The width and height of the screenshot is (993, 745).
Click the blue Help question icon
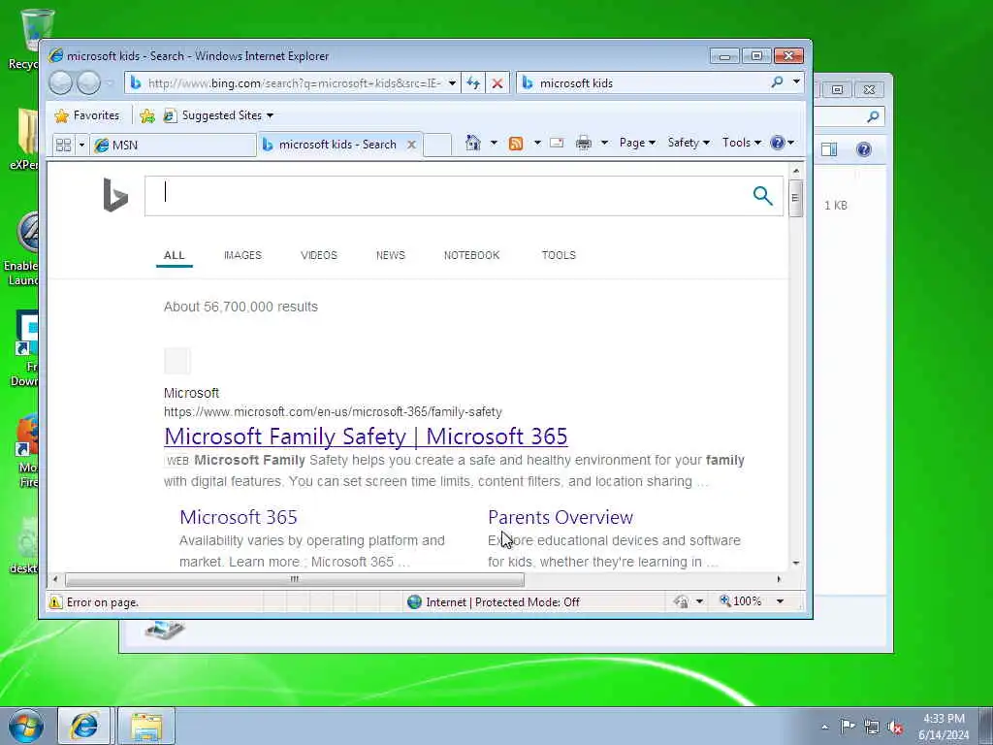778,143
